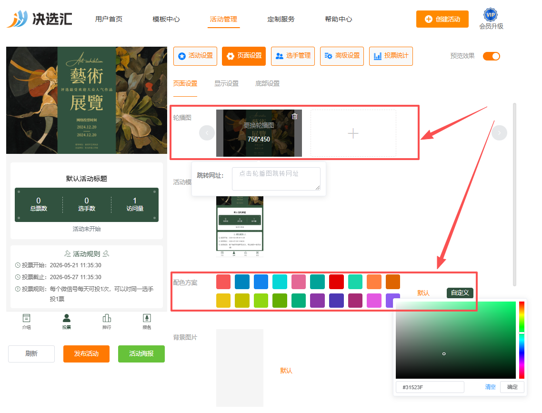Click the color saturation gradient area
The width and height of the screenshot is (542, 413).
[x=456, y=340]
